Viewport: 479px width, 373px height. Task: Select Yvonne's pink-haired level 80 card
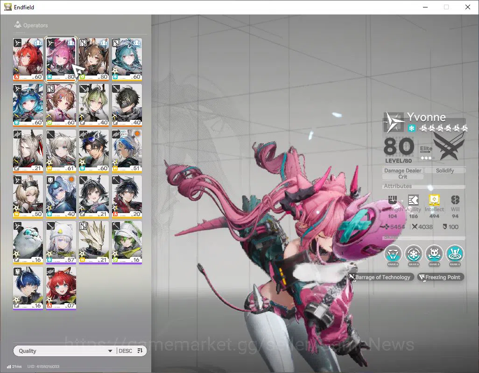(x=61, y=59)
